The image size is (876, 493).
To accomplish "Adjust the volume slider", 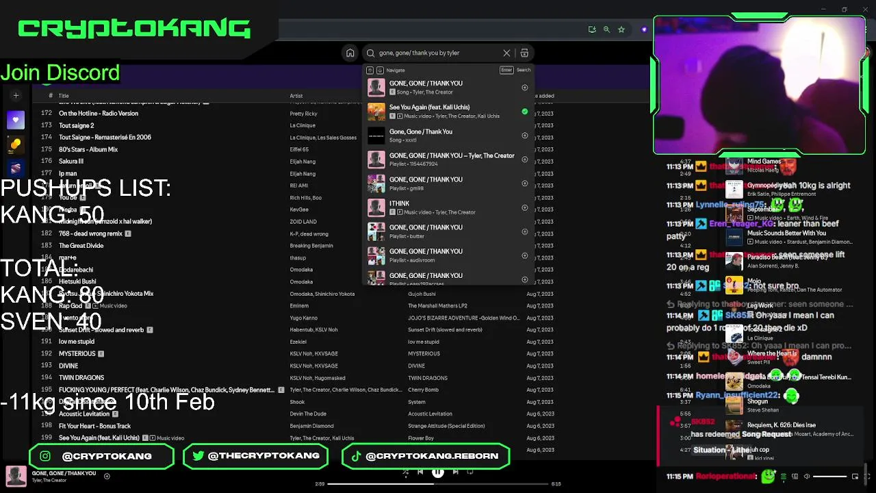I will point(829,476).
